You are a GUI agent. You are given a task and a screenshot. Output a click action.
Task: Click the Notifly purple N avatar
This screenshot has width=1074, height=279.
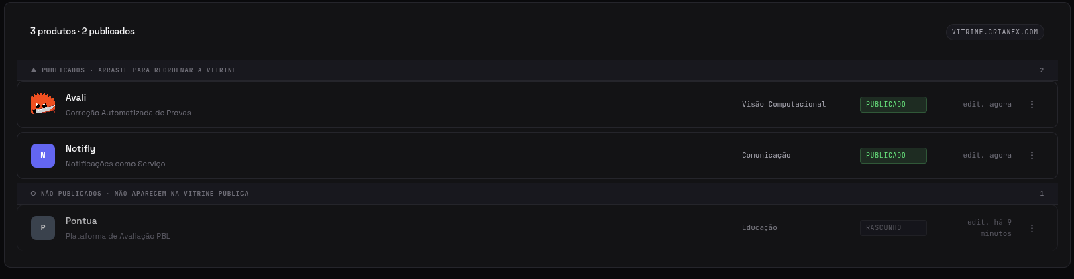pos(43,156)
